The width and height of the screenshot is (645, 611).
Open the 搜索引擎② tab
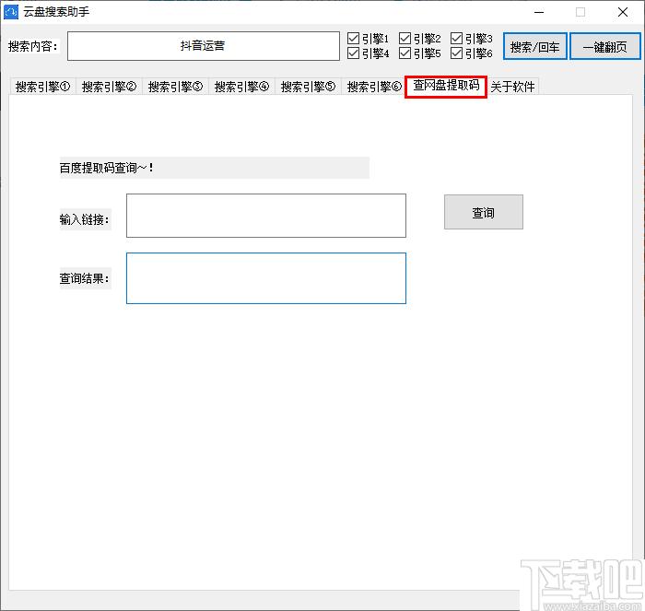coord(109,87)
